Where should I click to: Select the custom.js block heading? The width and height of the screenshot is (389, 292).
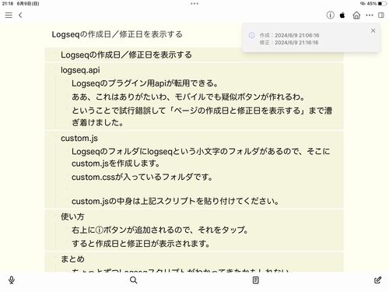coord(79,139)
